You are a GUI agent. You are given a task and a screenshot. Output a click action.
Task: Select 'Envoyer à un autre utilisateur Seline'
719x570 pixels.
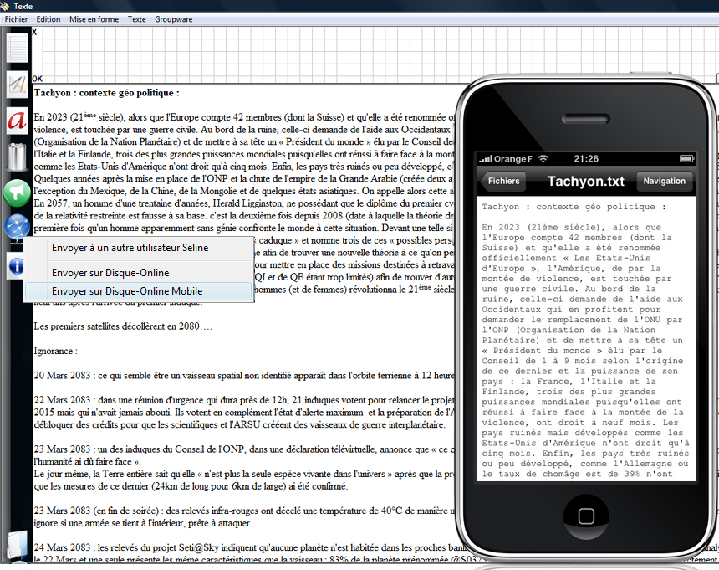coord(130,248)
